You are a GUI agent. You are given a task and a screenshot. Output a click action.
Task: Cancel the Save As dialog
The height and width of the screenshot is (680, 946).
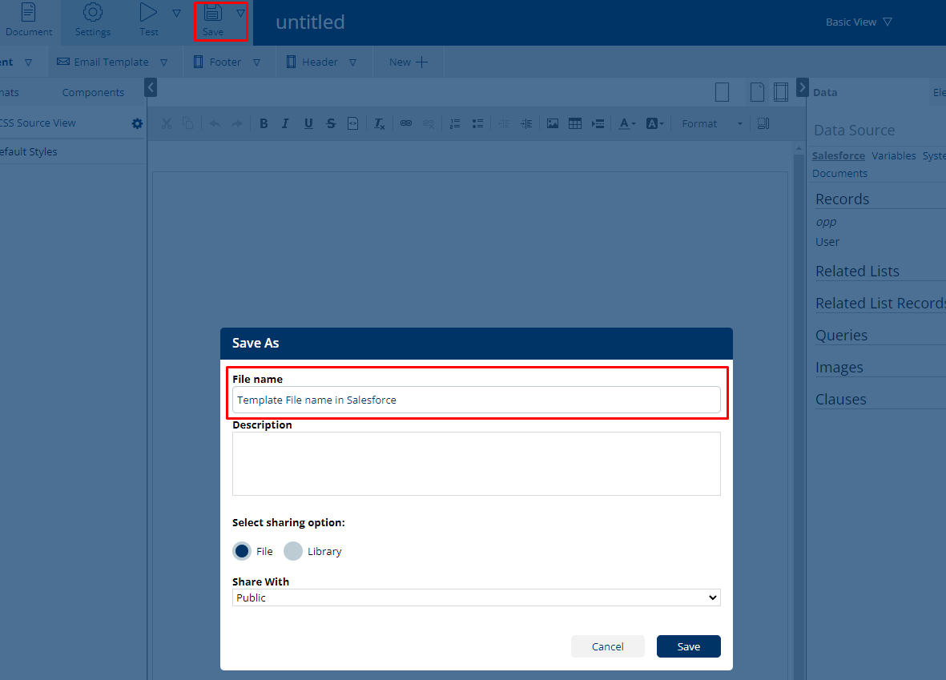click(607, 646)
